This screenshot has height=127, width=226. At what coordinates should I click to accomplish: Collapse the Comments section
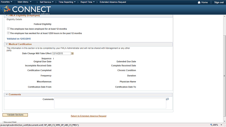pyautogui.click(x=7, y=95)
